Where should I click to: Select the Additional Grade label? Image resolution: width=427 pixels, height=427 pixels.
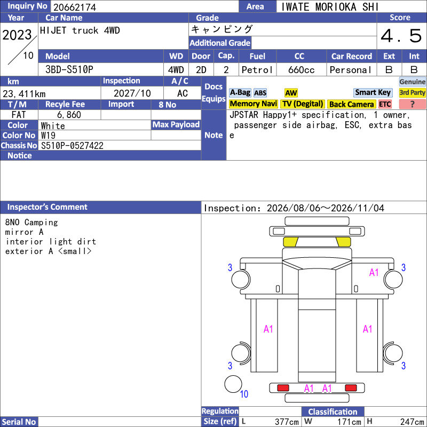click(x=220, y=43)
